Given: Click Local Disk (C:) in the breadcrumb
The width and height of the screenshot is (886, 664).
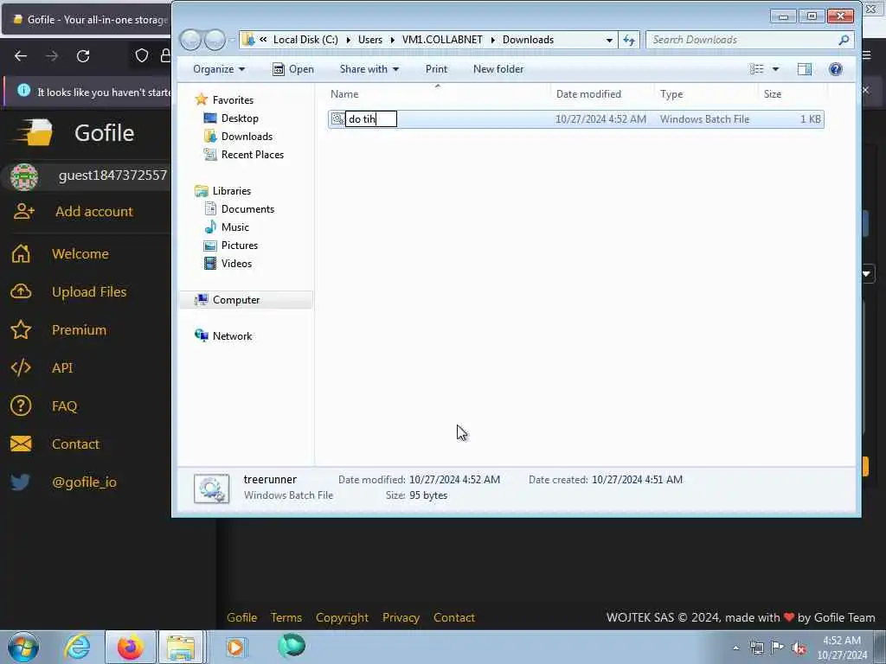Looking at the screenshot, I should 305,40.
